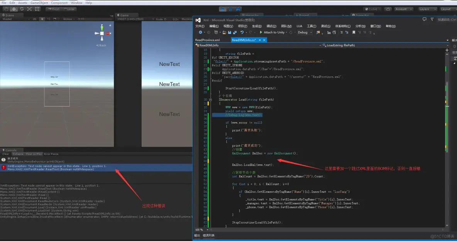Screen dimensions: 457x241
Task: Click Attach to Unity button
Action: (x=272, y=32)
